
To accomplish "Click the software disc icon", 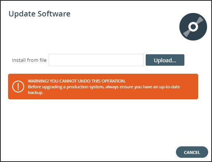I will coord(193,27).
